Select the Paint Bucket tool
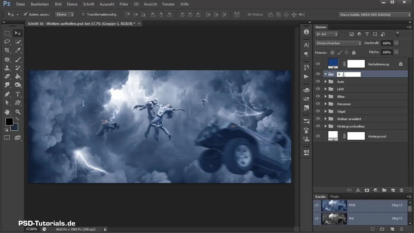 point(18,76)
